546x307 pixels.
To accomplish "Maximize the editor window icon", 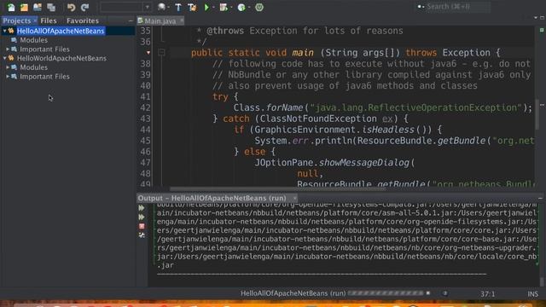I will [x=543, y=18].
